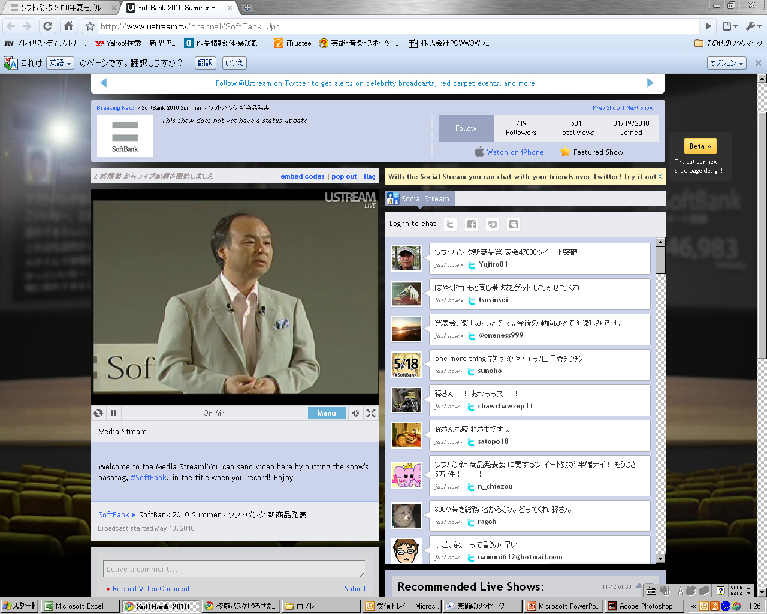Click the Go arrow beside address bar

tap(708, 26)
